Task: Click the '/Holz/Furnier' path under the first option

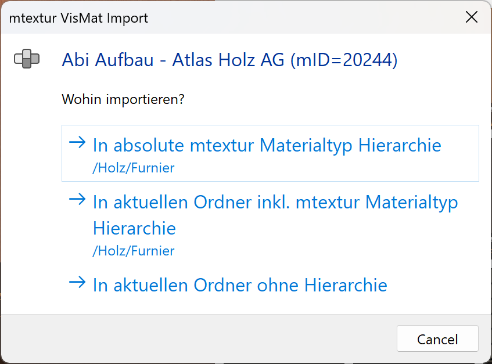Action: click(134, 168)
